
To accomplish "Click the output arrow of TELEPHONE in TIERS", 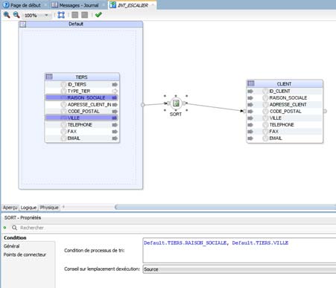I will tap(115, 125).
